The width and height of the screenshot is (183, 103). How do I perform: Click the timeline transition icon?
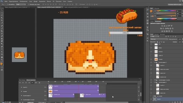coord(39,83)
